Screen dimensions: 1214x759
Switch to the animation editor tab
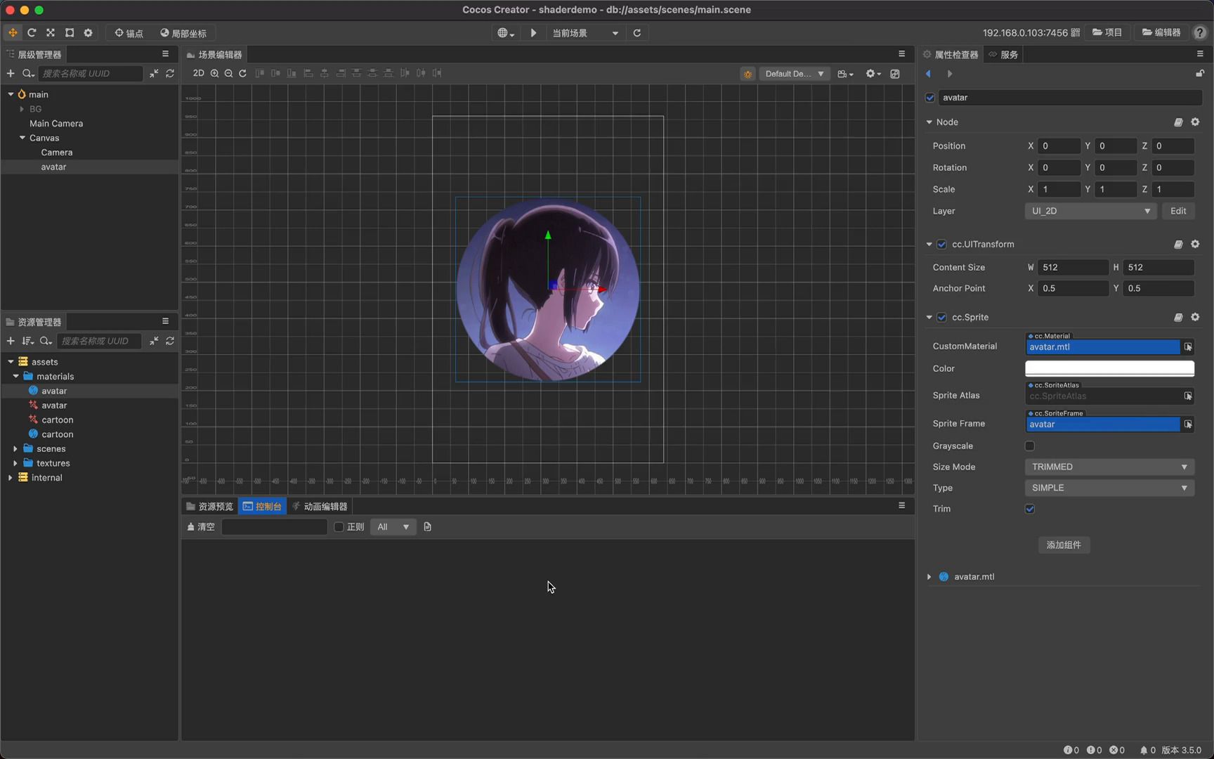pos(320,507)
